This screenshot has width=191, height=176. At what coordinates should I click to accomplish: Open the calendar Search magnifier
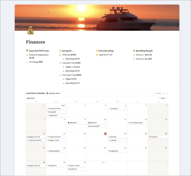(x=155, y=93)
